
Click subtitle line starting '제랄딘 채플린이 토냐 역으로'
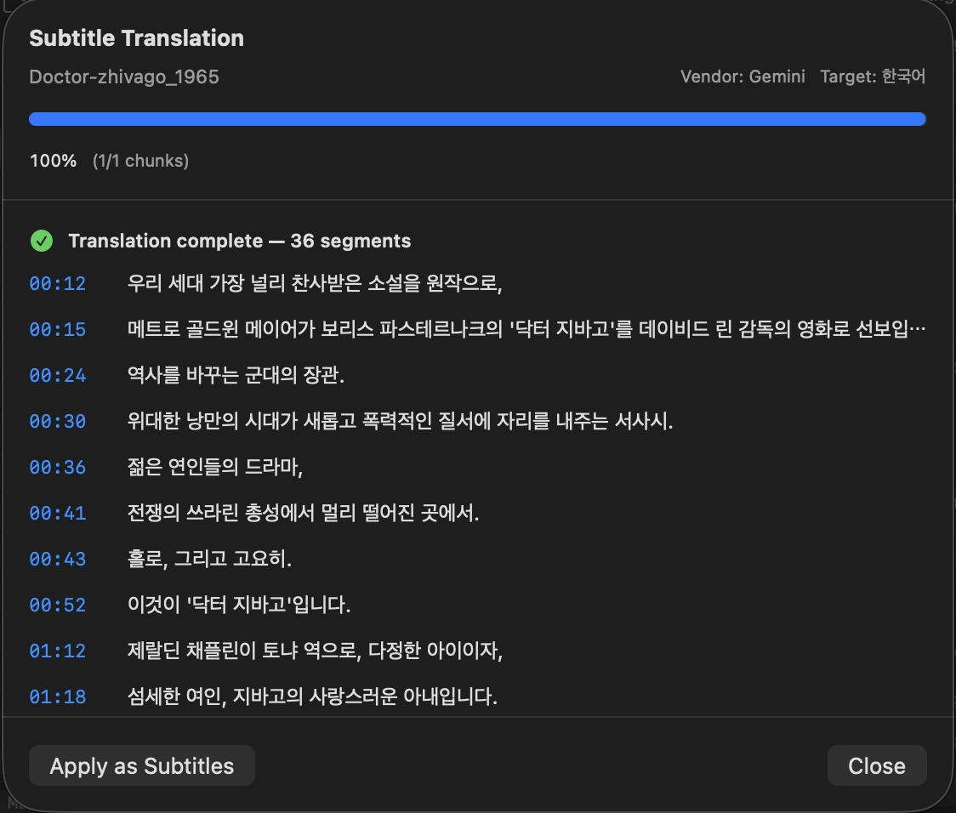point(315,651)
